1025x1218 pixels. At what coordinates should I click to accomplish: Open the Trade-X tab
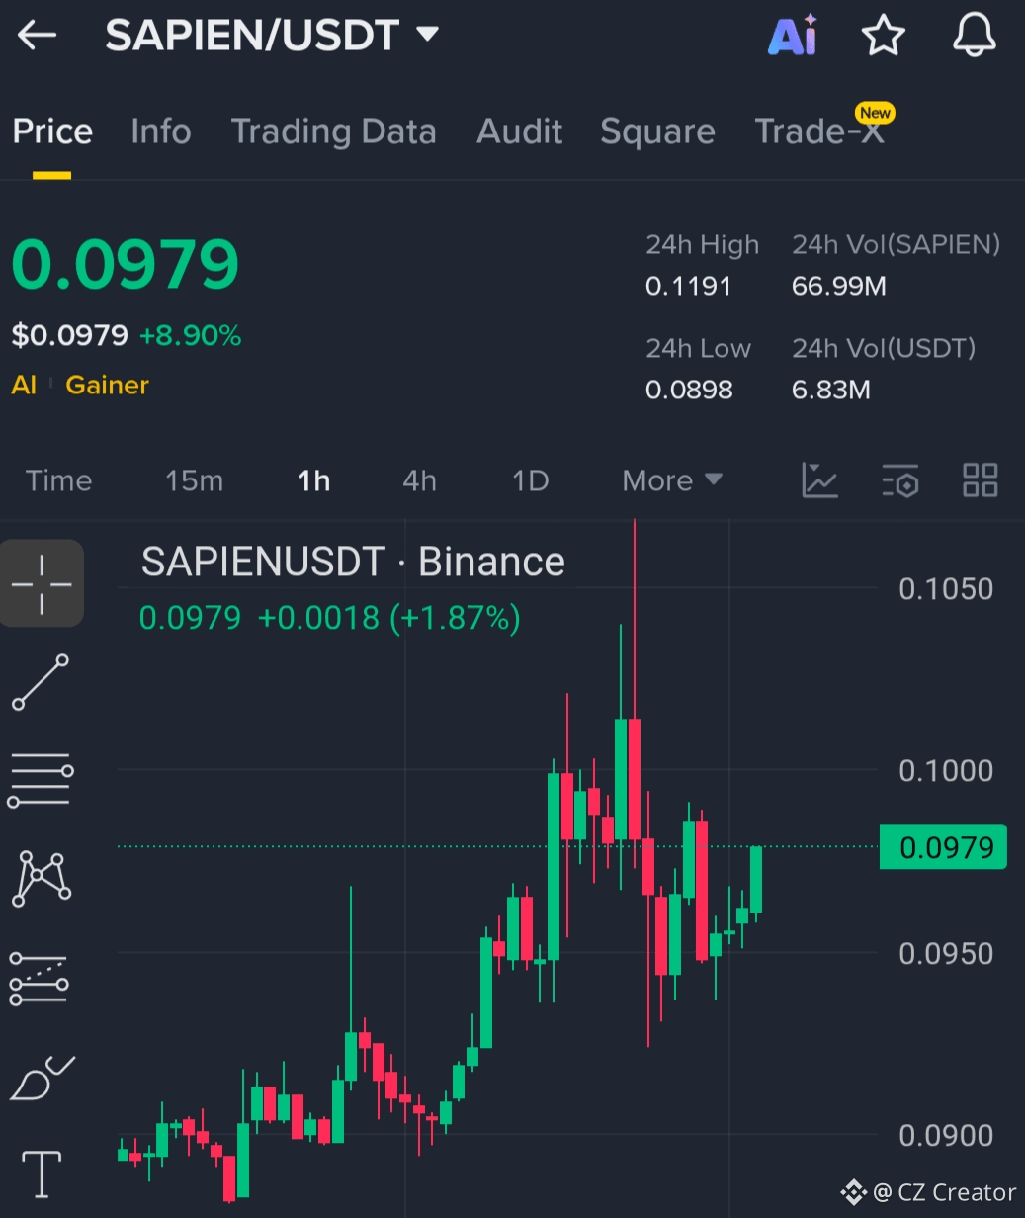(x=820, y=131)
